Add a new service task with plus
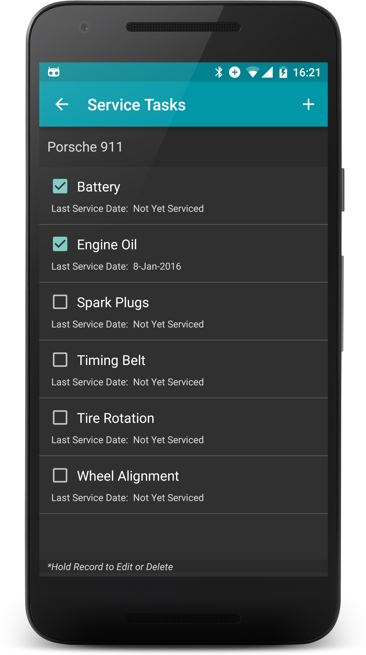366x655 pixels. tap(308, 104)
